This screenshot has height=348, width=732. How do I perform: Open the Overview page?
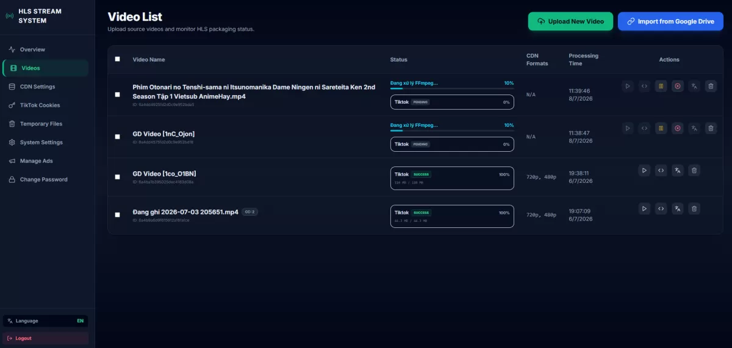tap(46, 49)
